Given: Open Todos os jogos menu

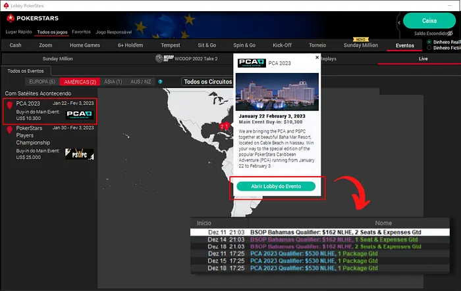Looking at the screenshot, I should pos(52,32).
